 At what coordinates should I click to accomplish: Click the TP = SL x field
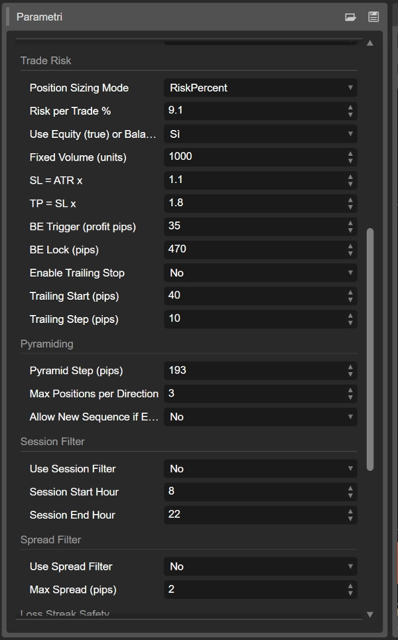(x=253, y=203)
